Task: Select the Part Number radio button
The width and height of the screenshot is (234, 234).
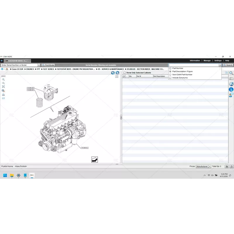Action: (171, 68)
